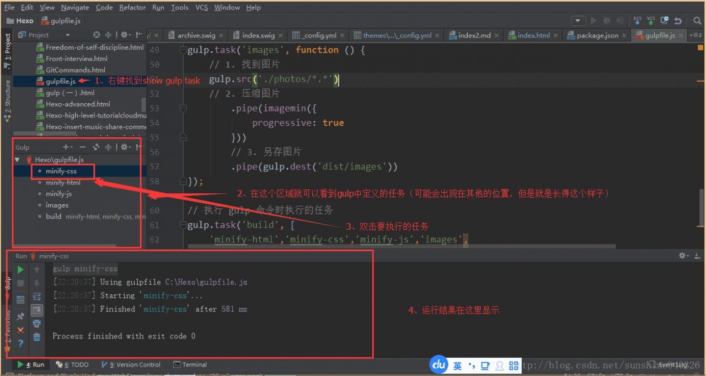Click the stop process square in Run panel
This screenshot has height=376, width=706.
click(20, 283)
